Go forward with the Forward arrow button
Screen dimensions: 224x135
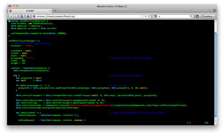(16, 16)
